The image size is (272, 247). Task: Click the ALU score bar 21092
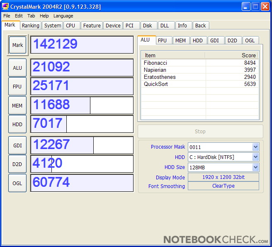click(82, 68)
